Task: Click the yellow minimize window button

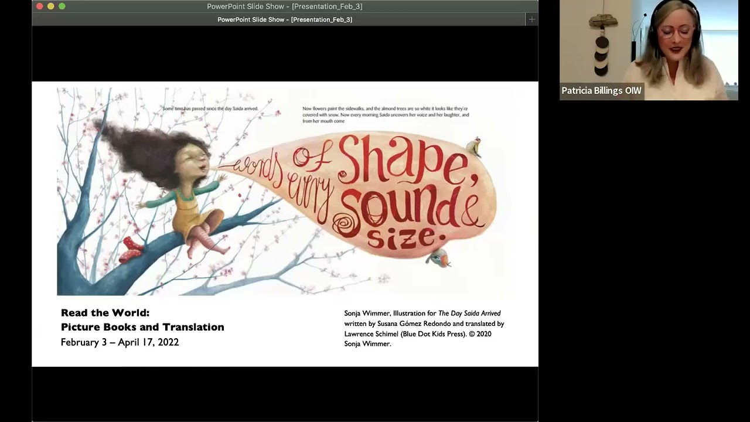Action: [50, 6]
